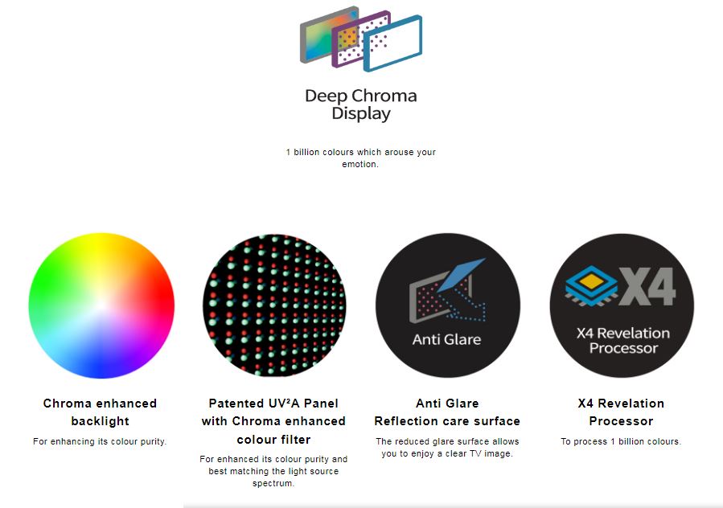This screenshot has width=723, height=508.
Task: Select the Deep Chroma Display heading
Action: (361, 104)
